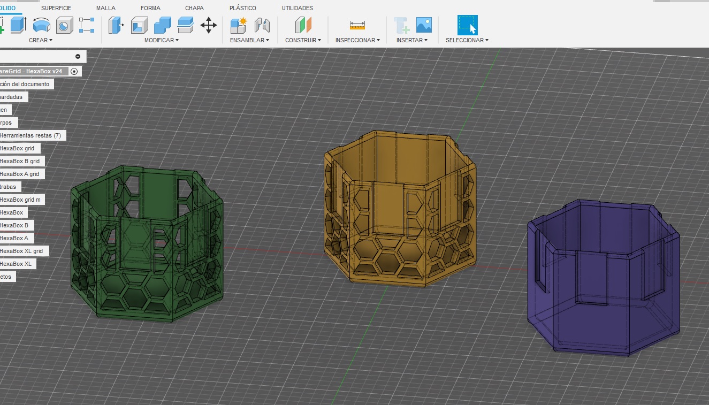Select the Hole tool icon
Screen dimensions: 709x405
(64, 25)
